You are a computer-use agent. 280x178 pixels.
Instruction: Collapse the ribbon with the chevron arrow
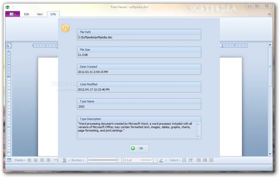click(x=269, y=14)
